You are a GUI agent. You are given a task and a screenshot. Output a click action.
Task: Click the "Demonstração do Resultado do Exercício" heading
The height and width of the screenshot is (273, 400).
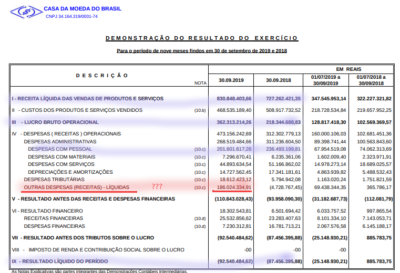coord(201,38)
